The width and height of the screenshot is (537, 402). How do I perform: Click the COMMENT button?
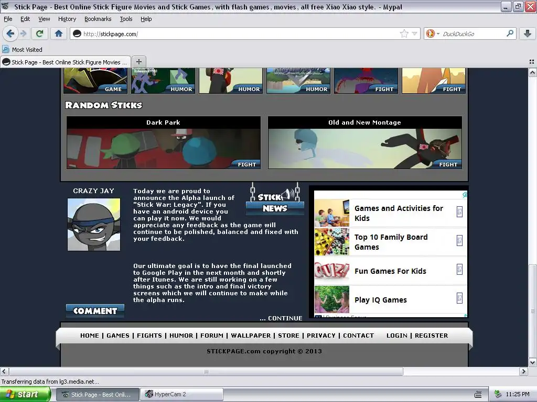pyautogui.click(x=95, y=311)
